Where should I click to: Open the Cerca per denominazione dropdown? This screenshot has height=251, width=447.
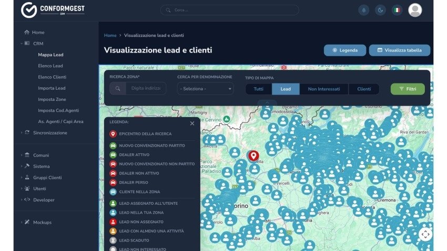[x=205, y=89]
